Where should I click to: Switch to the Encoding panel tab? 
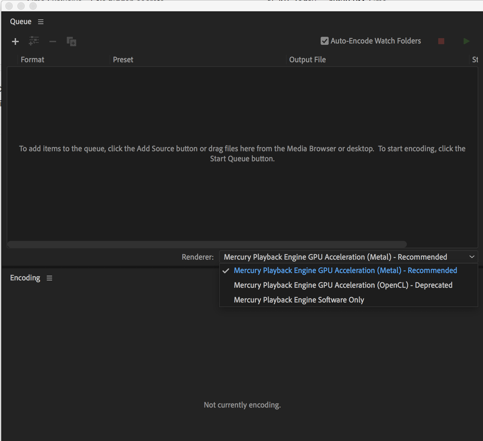tap(25, 278)
